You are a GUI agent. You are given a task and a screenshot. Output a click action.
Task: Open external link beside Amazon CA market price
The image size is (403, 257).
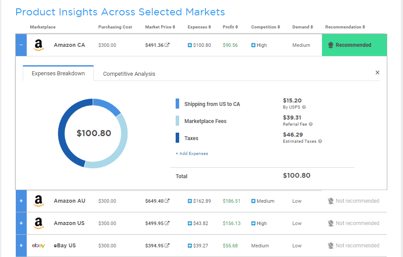[x=167, y=45]
